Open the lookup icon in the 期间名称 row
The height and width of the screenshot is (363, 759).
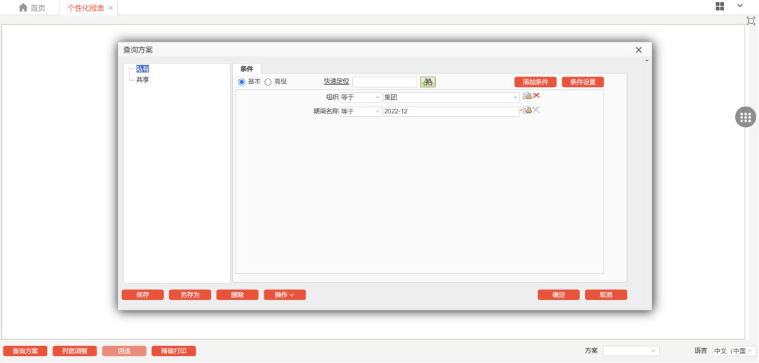click(527, 110)
